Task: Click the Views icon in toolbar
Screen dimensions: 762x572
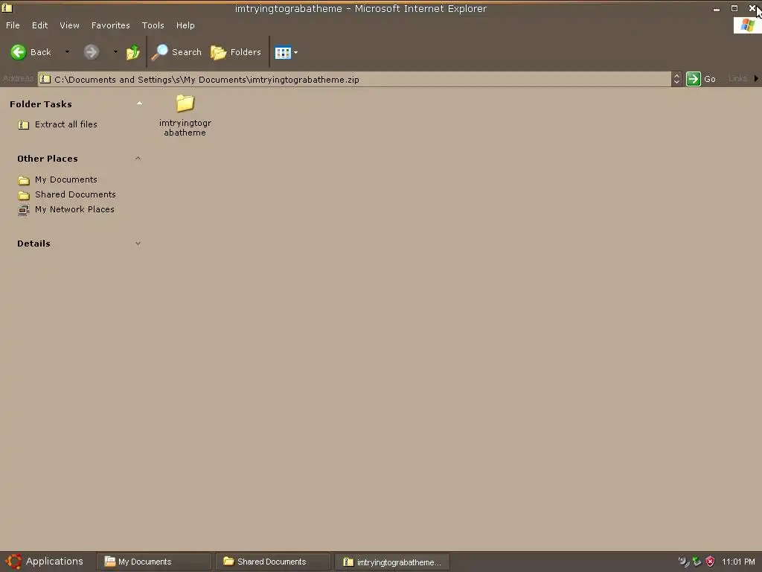Action: point(283,53)
